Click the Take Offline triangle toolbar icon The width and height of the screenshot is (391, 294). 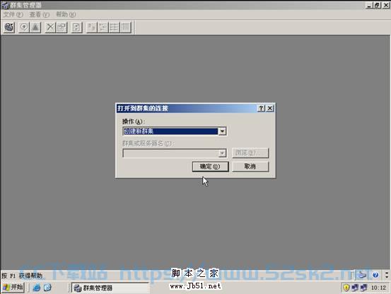click(35, 27)
